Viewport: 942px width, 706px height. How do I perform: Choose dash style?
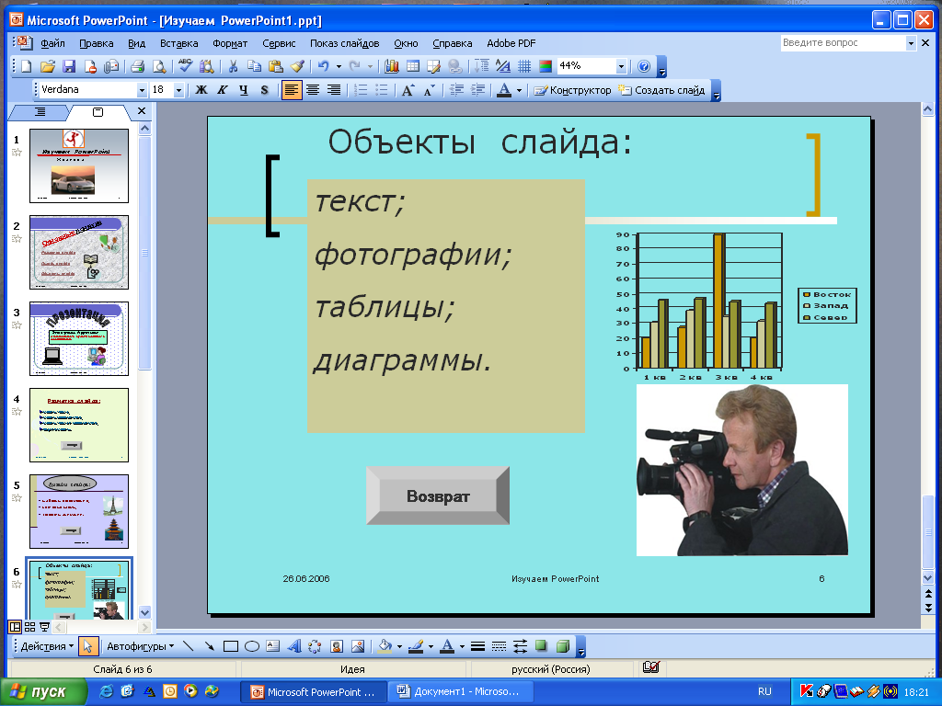(x=499, y=646)
